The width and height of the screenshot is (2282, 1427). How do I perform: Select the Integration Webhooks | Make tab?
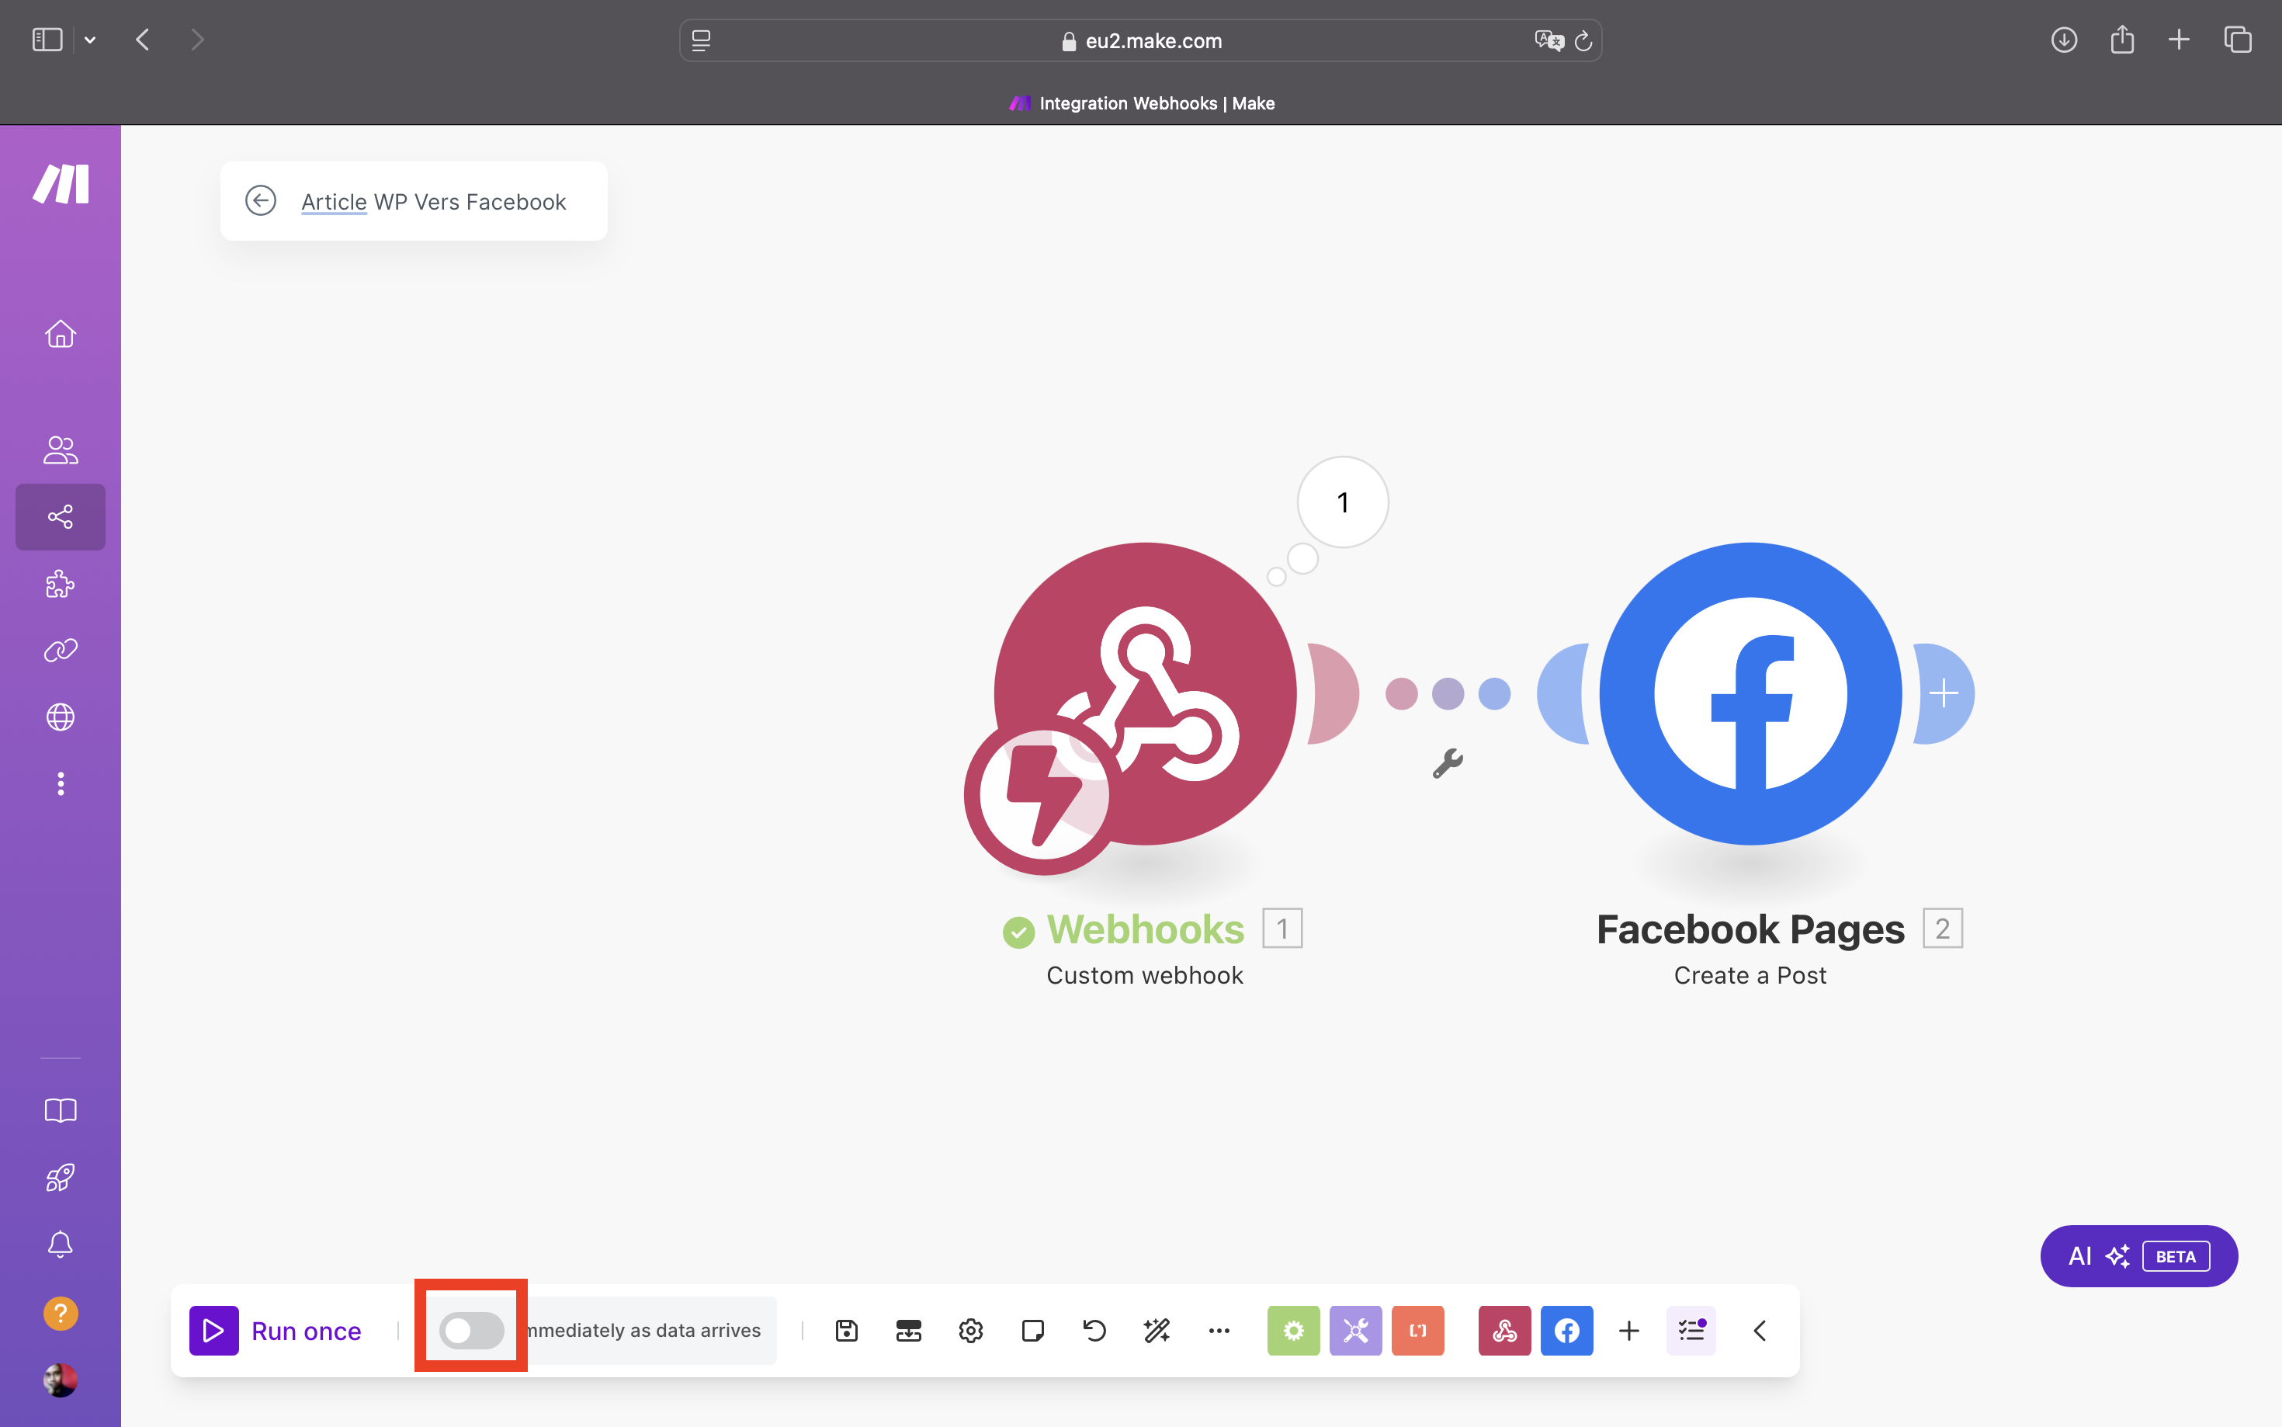pyautogui.click(x=1142, y=103)
